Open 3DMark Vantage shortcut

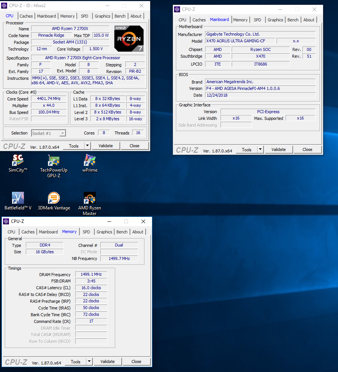(x=54, y=201)
